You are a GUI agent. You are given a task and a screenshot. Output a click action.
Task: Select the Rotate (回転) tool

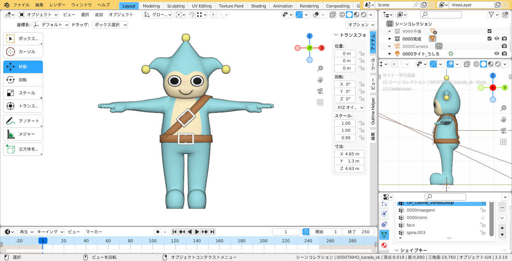pyautogui.click(x=23, y=80)
